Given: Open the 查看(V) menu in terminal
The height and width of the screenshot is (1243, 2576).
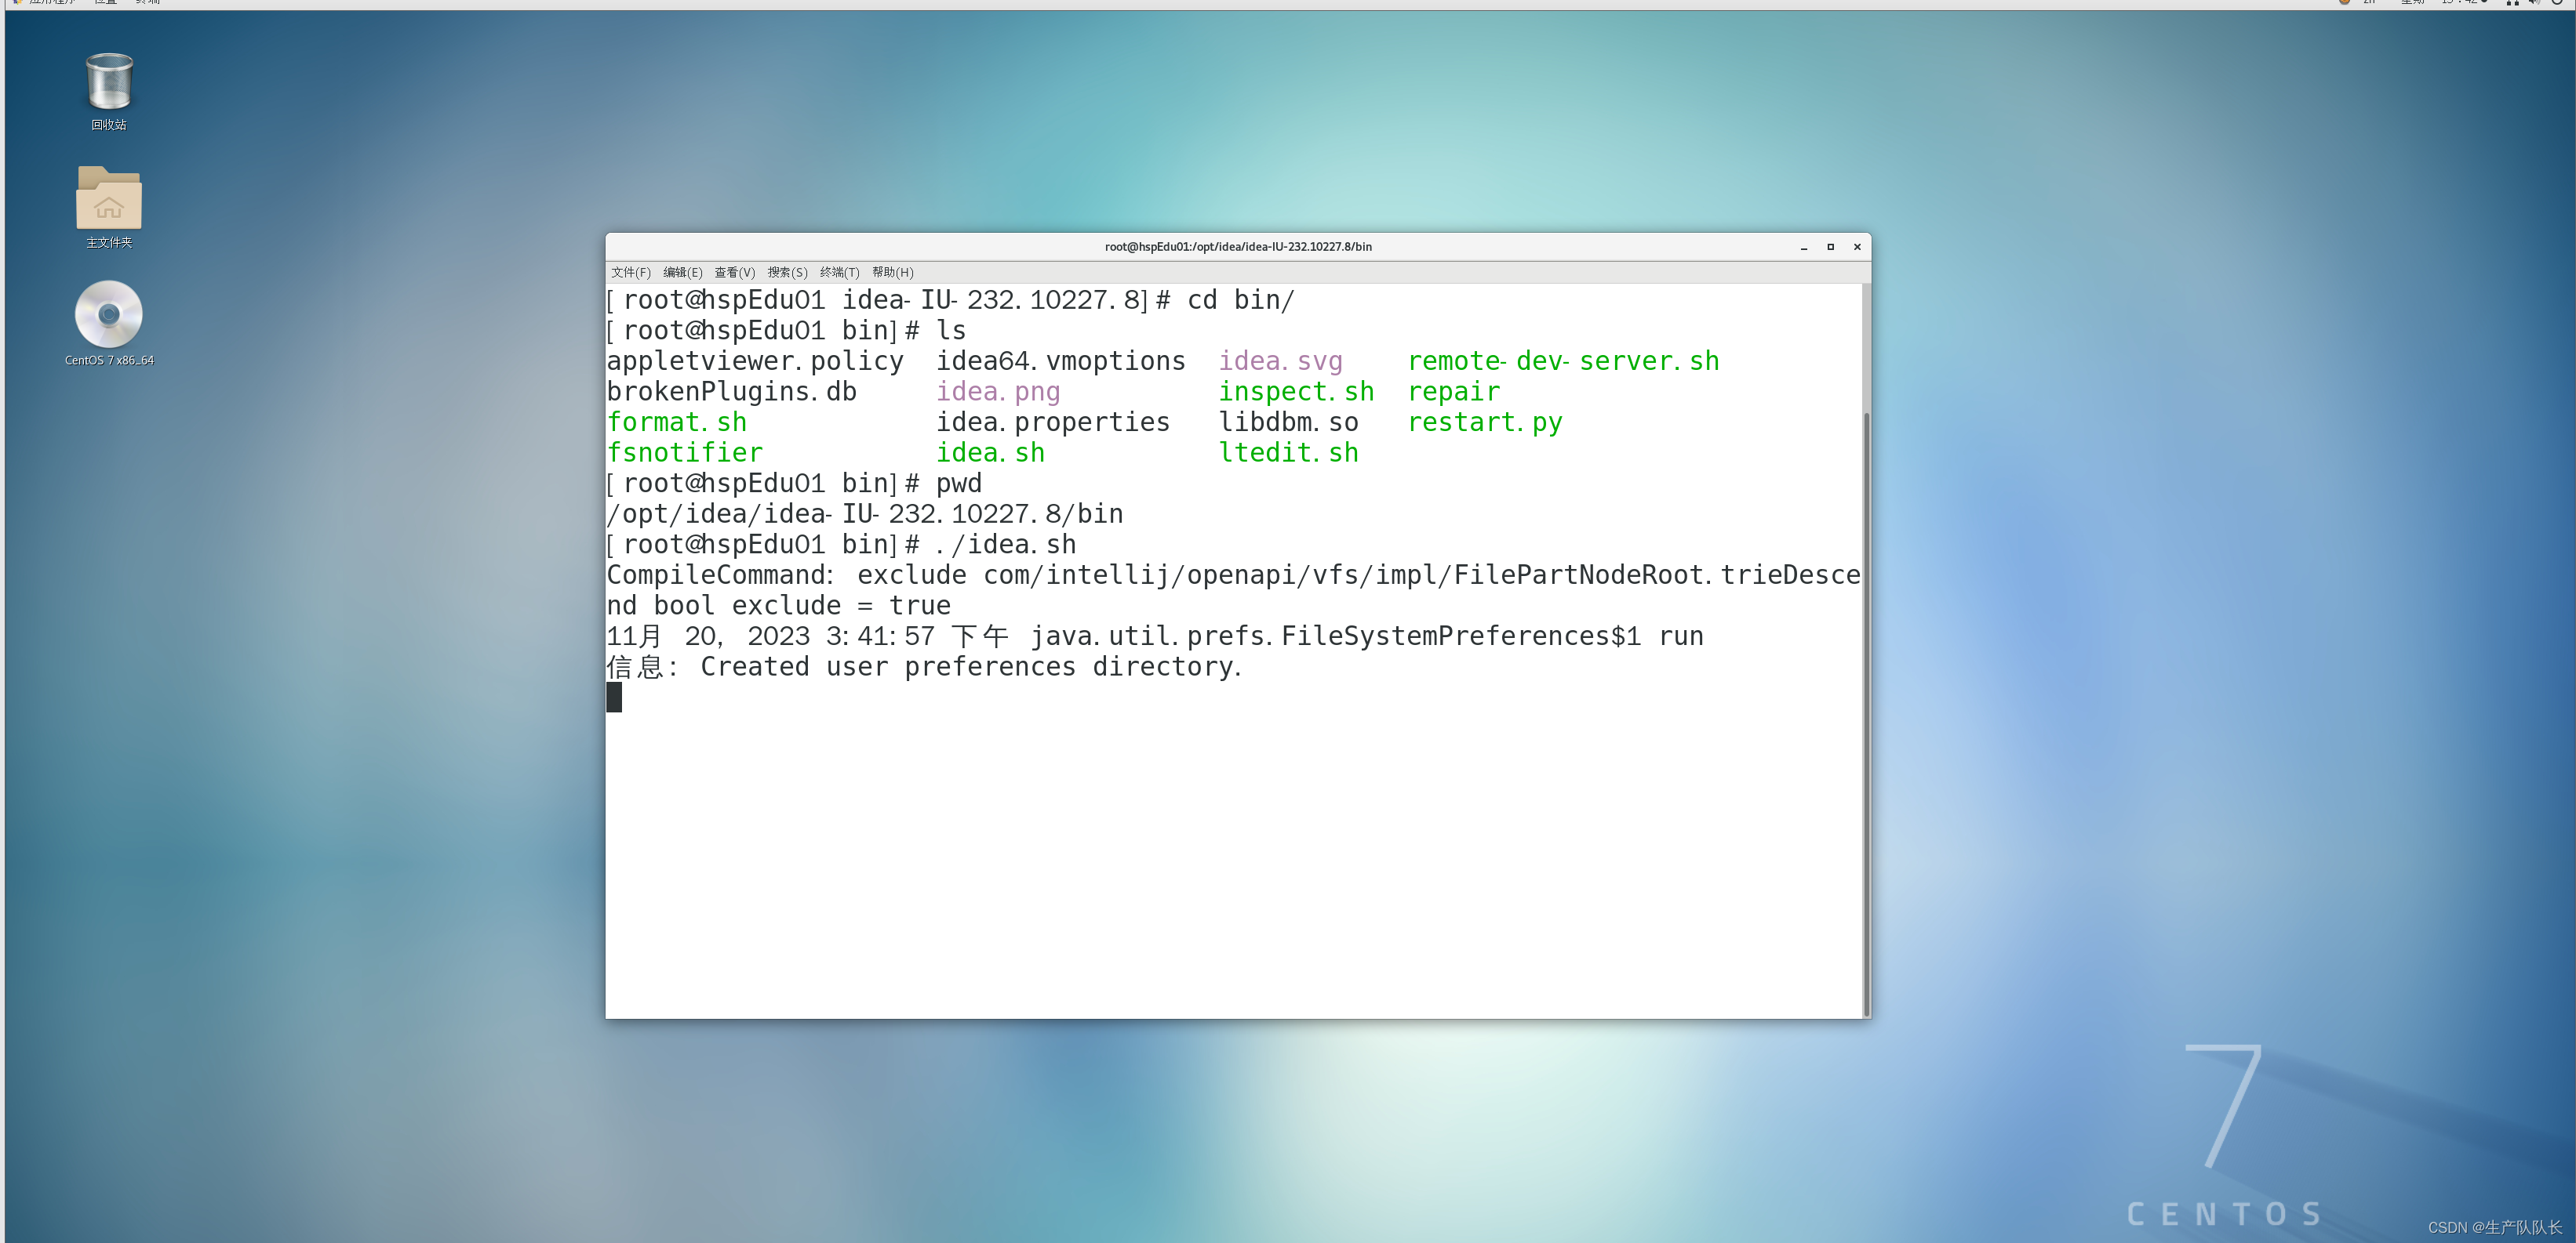Looking at the screenshot, I should [x=735, y=273].
